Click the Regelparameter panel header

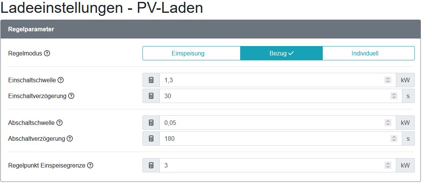[x=211, y=29]
